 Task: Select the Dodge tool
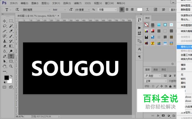[11, 51]
